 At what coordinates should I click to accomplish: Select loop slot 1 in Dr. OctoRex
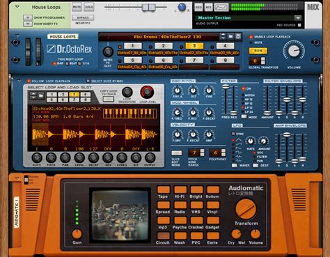pyautogui.click(x=132, y=46)
